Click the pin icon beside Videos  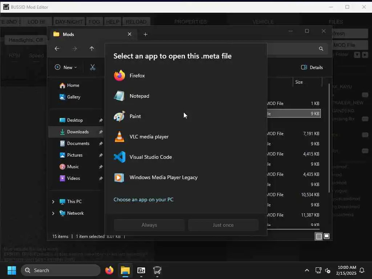click(x=101, y=178)
